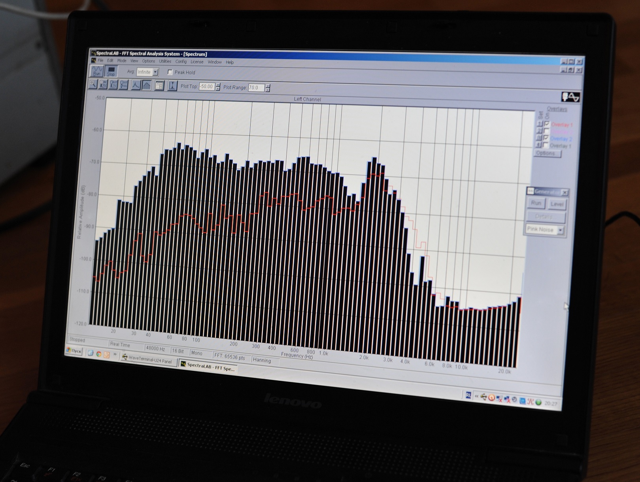Click the SpectraLAB title bar app icon
The width and height of the screenshot is (640, 482).
pyautogui.click(x=94, y=53)
